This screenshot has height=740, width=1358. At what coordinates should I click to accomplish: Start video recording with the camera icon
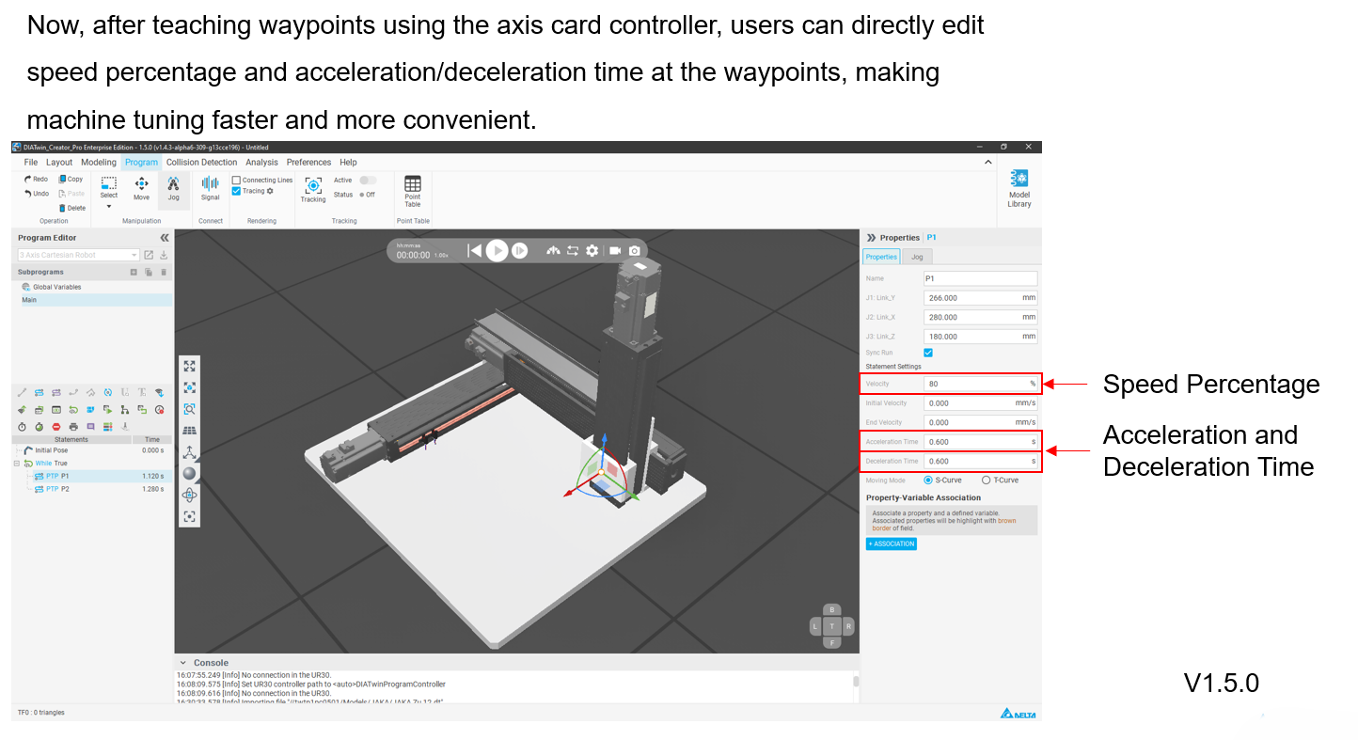pyautogui.click(x=615, y=250)
